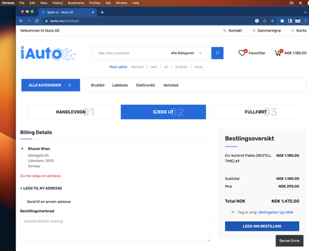Open the shopping cart icon
The width and height of the screenshot is (309, 251).
coord(278,53)
